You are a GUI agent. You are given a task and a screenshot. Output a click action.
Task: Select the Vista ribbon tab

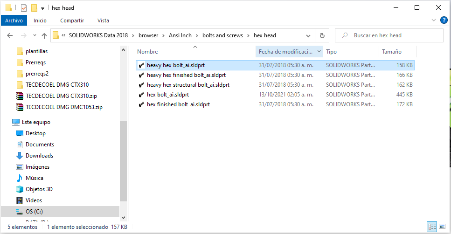[x=103, y=21]
